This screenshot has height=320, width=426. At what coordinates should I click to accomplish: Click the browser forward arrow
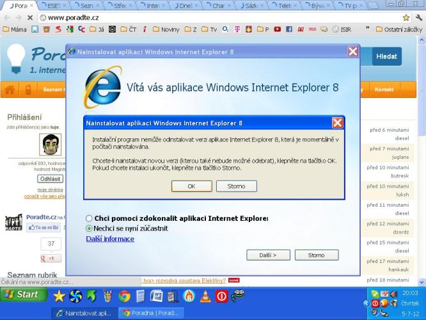coord(19,18)
